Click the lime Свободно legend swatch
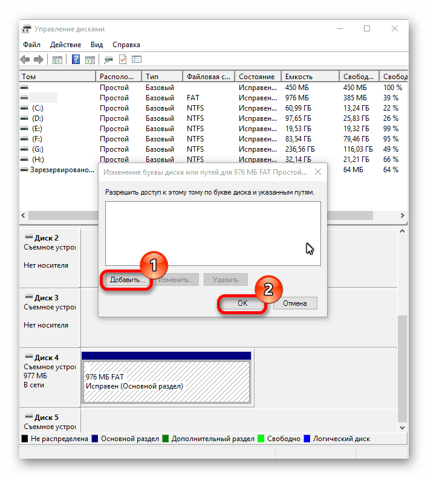This screenshot has height=478, width=428. [x=261, y=439]
